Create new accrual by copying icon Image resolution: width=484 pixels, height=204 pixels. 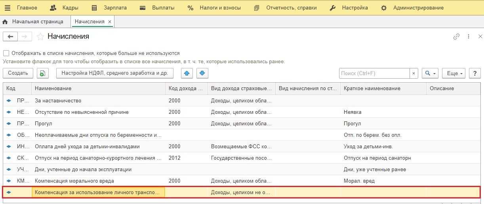click(x=42, y=73)
